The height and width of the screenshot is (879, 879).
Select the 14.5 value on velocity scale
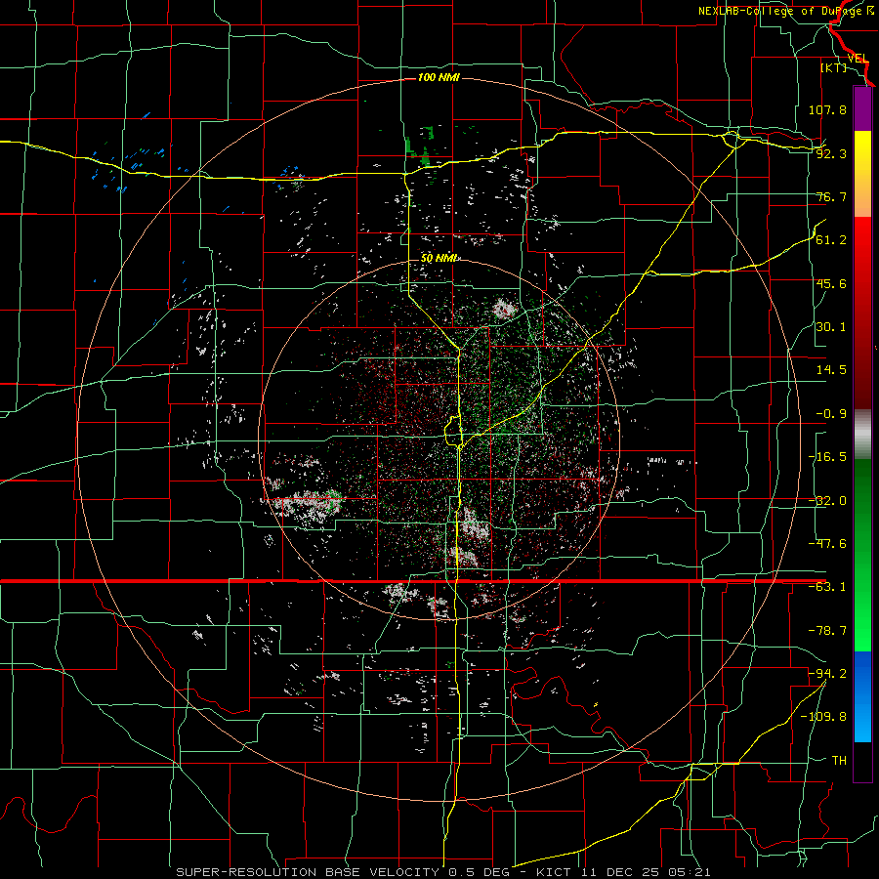tap(831, 370)
